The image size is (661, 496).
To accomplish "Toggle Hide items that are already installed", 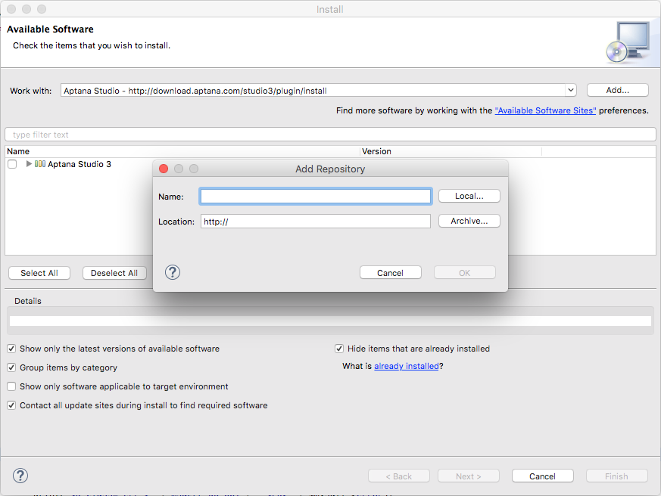I will (x=339, y=349).
